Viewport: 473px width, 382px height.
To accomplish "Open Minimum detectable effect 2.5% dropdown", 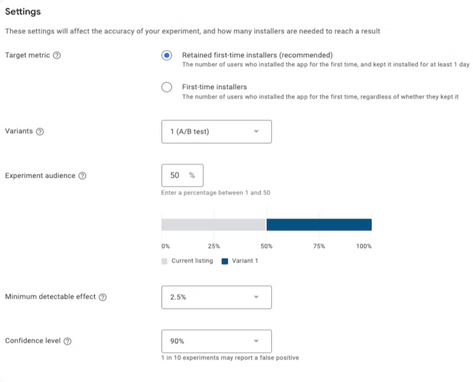I will tap(216, 297).
